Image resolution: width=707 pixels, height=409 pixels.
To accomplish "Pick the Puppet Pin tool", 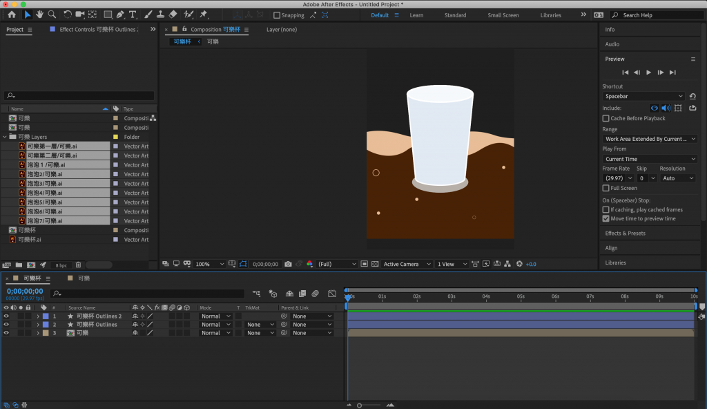I will click(x=204, y=15).
